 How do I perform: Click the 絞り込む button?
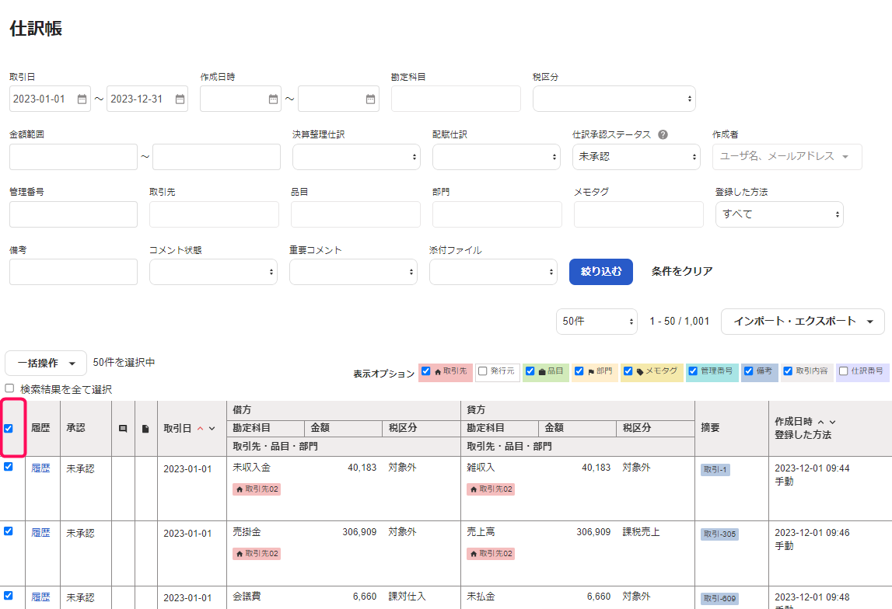tap(601, 272)
